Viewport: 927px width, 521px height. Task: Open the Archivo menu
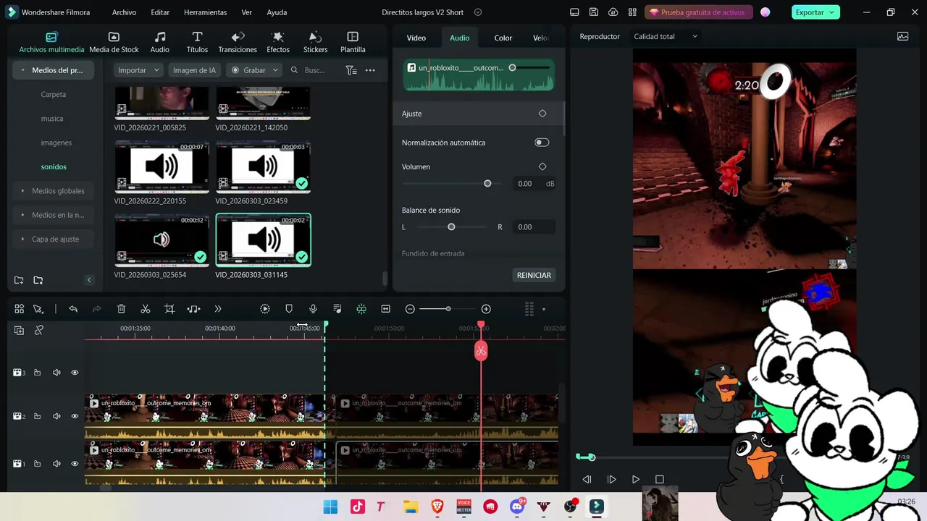point(124,12)
